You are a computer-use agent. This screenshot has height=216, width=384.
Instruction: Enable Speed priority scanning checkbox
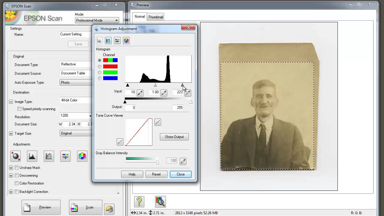pos(19,109)
